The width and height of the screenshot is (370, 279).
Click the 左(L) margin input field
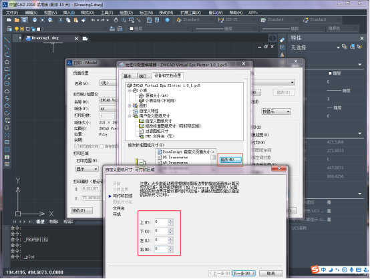pyautogui.click(x=161, y=240)
